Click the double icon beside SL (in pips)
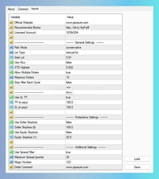Viewport: 159px width, 179px height. (11, 107)
